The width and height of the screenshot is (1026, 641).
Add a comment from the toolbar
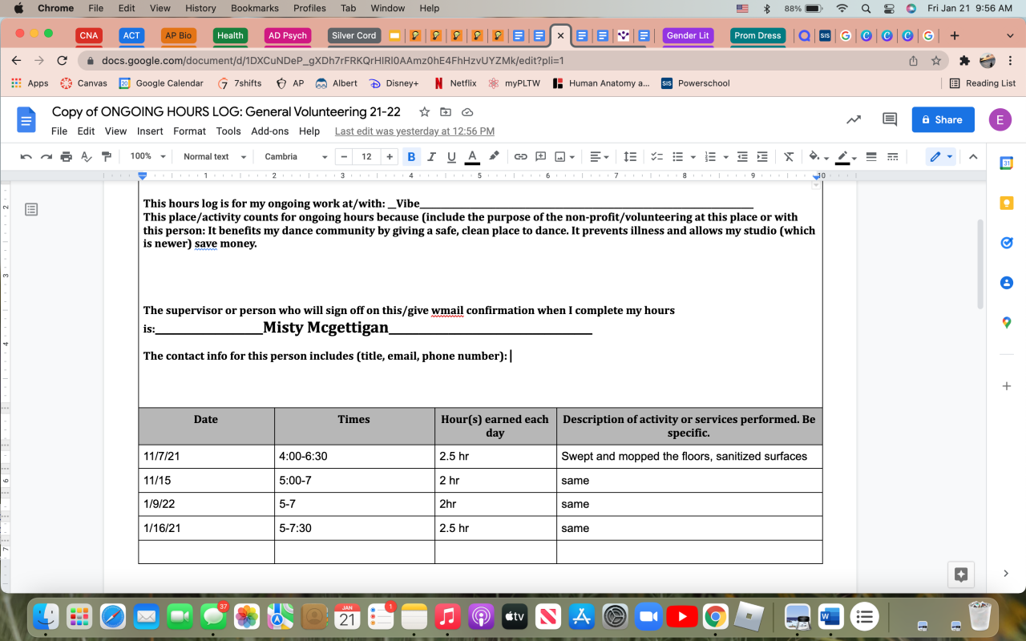[x=541, y=156]
